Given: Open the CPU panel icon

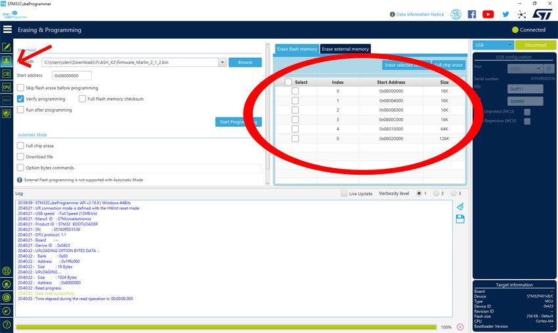Looking at the screenshot, I should [7, 87].
